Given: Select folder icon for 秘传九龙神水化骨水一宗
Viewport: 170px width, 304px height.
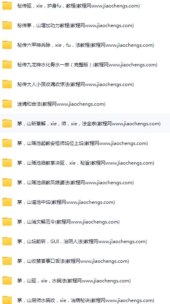Looking at the screenshot, I should coord(7,64).
